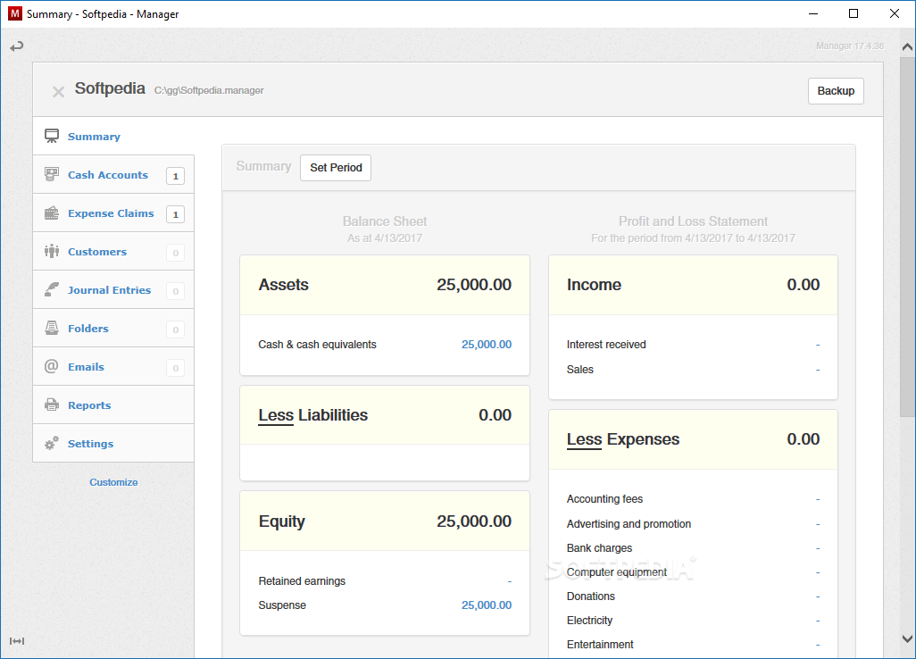Select the Income heading text
This screenshot has width=916, height=659.
pos(594,285)
